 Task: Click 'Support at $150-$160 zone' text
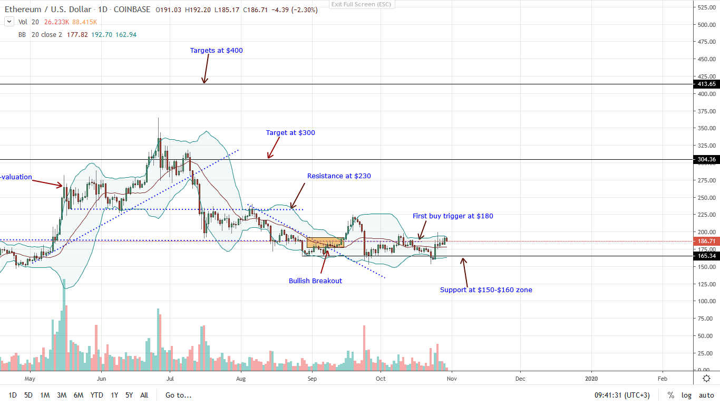pos(486,290)
